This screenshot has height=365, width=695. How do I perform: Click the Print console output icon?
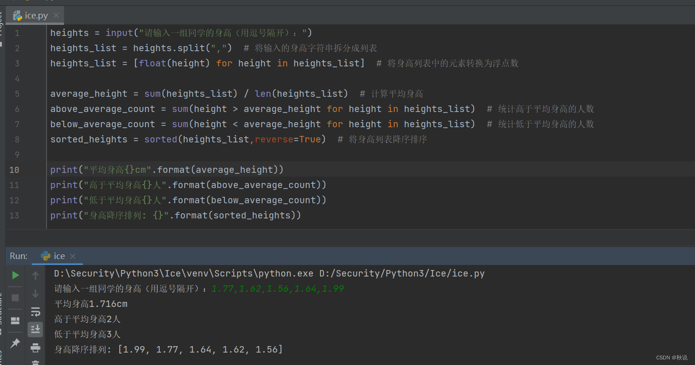[x=35, y=347]
